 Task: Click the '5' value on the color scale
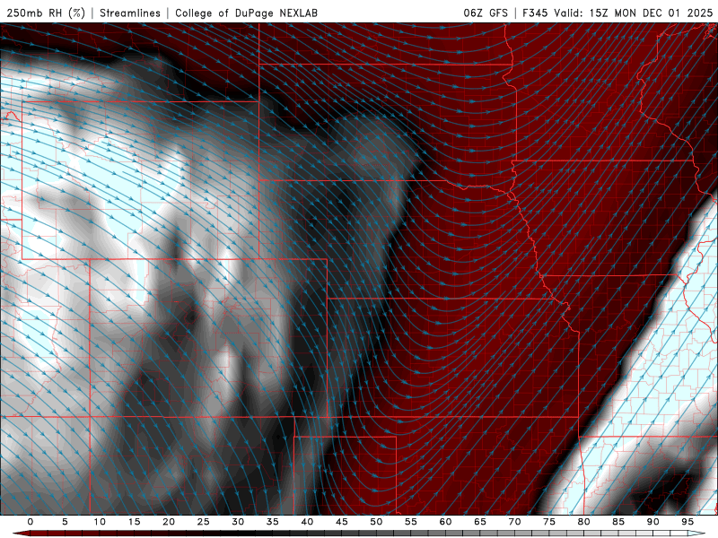(65, 522)
